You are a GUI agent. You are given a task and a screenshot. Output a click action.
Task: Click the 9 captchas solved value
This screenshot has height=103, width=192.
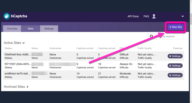click(77, 64)
